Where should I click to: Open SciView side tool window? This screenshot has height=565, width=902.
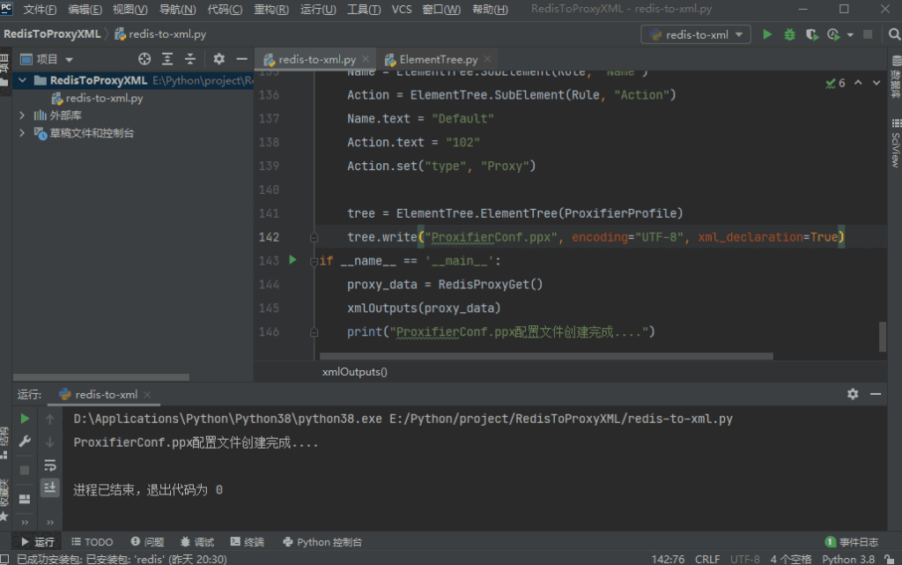(896, 144)
